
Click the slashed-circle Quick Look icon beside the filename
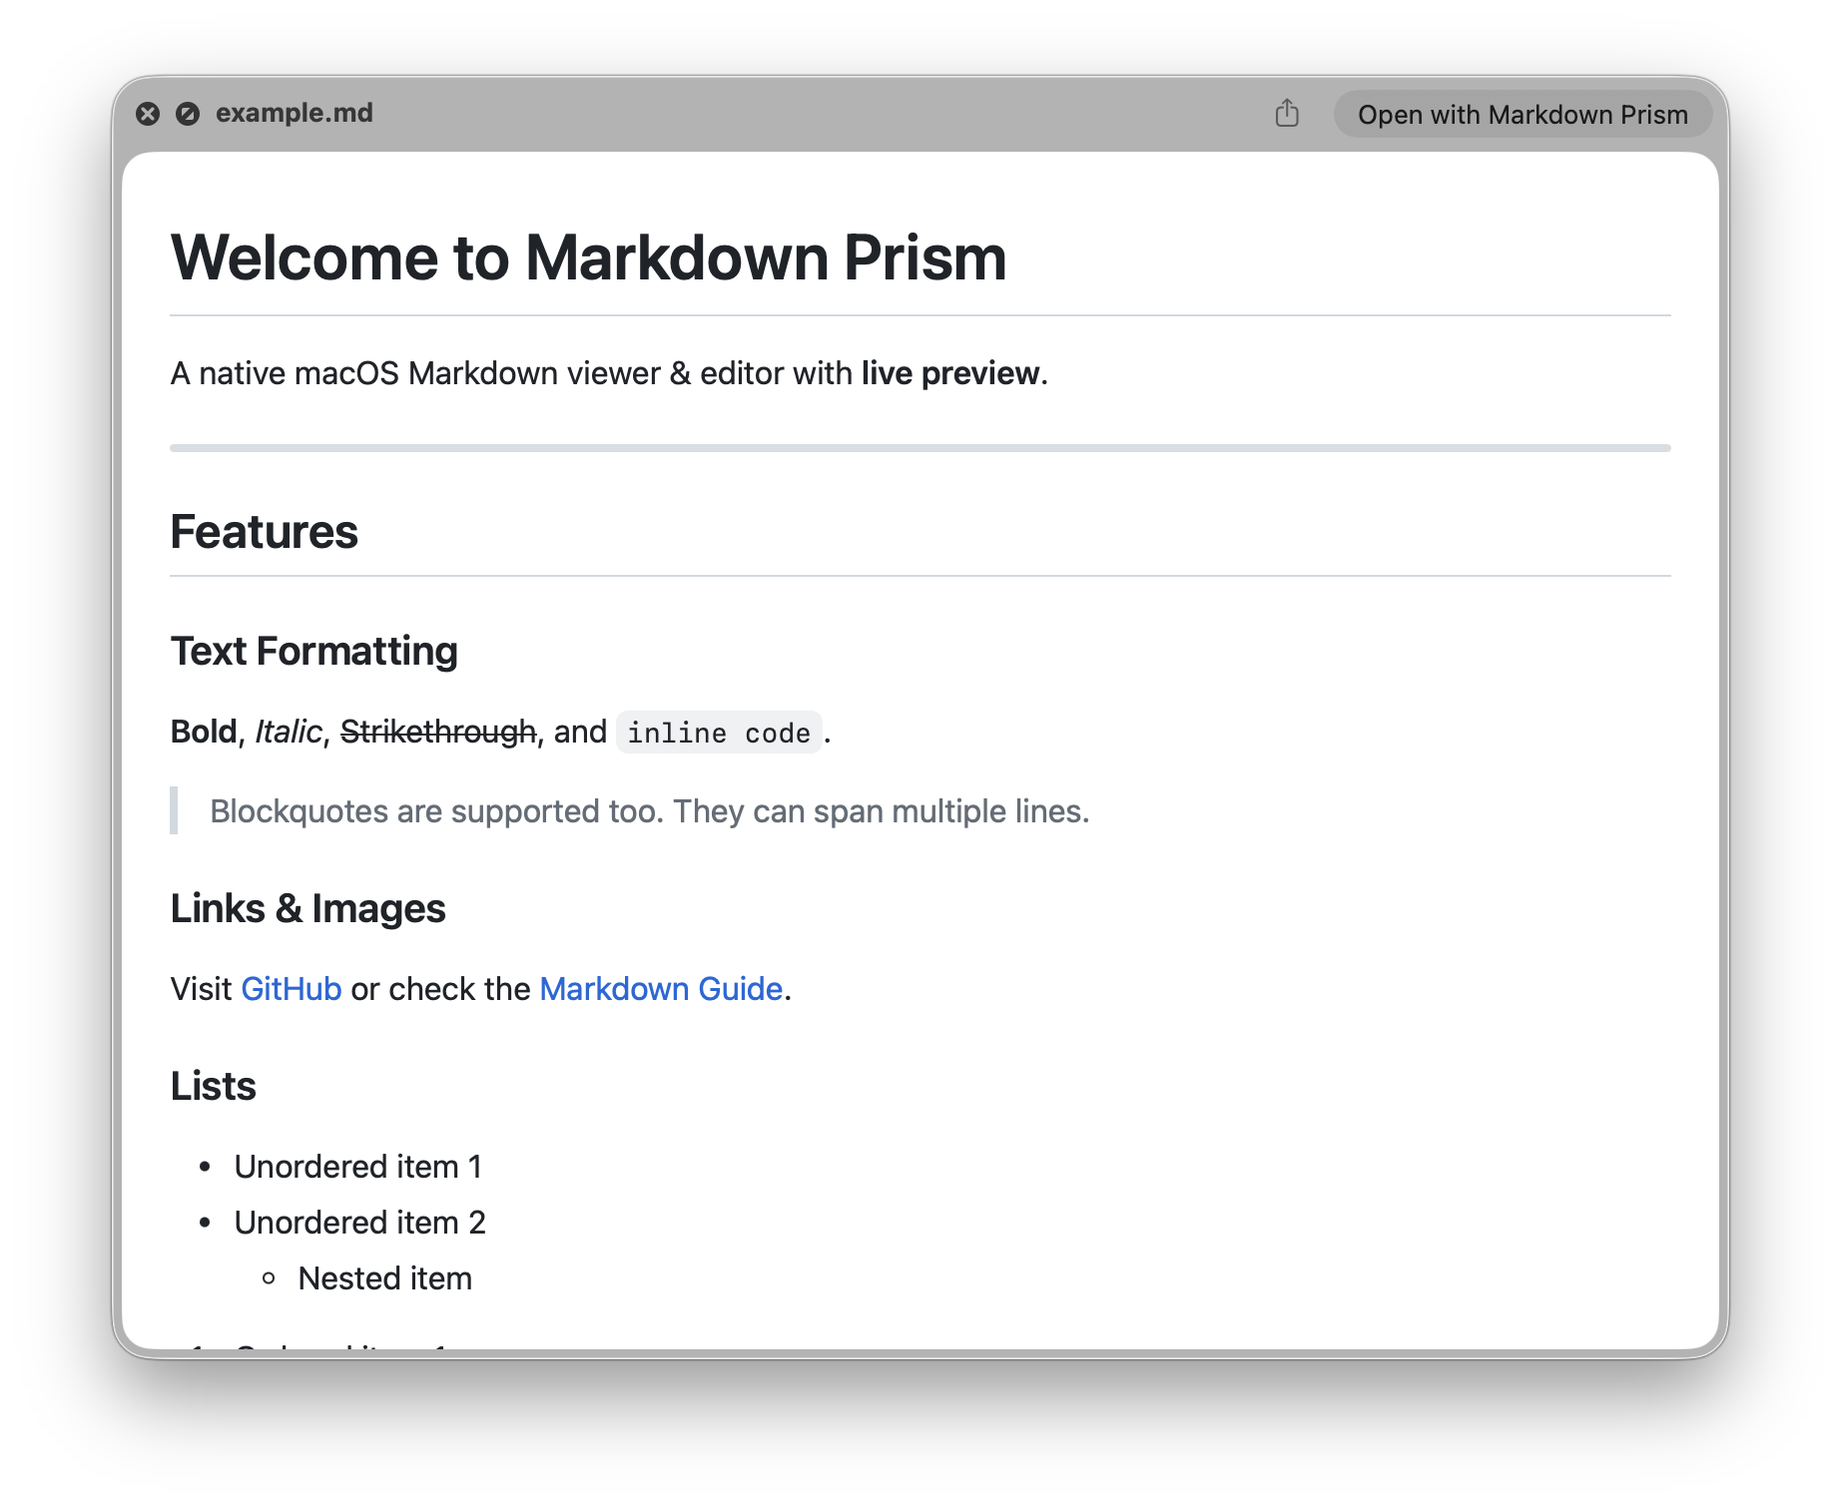[x=187, y=113]
